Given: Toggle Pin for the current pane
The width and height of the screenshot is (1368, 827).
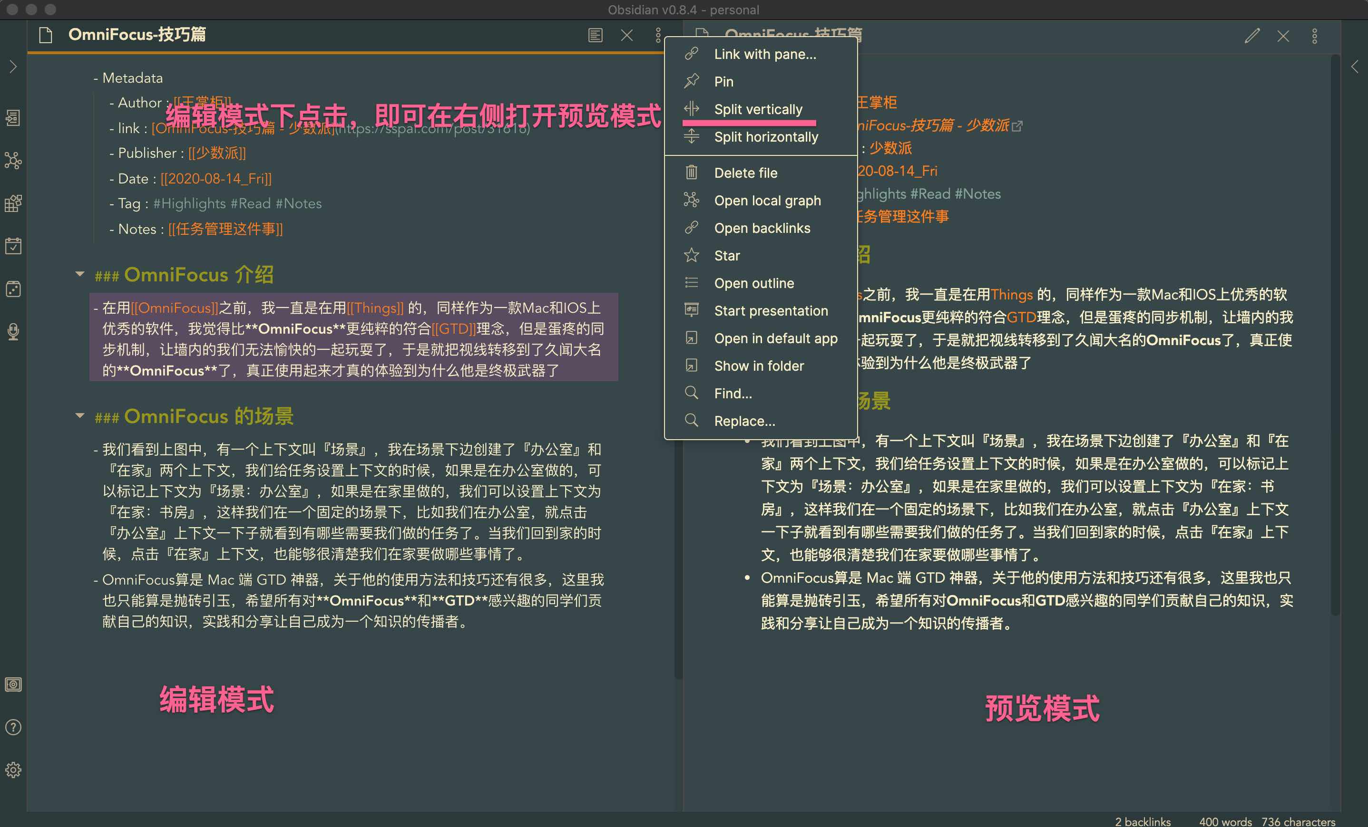Looking at the screenshot, I should (723, 82).
